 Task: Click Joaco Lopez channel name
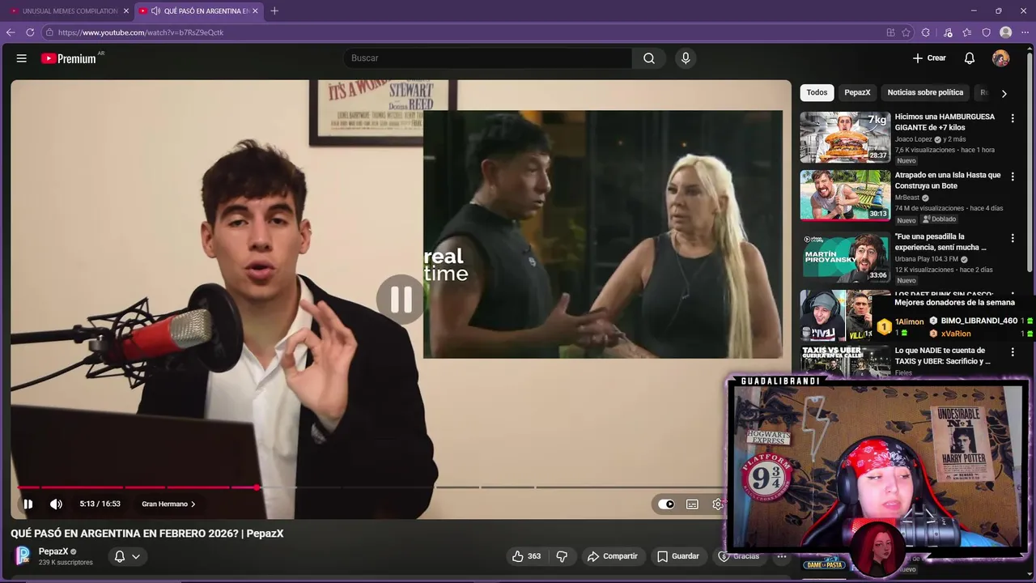[x=913, y=139]
